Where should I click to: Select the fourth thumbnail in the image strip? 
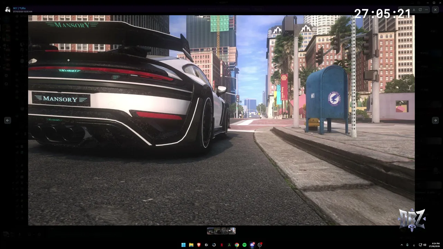(x=232, y=231)
